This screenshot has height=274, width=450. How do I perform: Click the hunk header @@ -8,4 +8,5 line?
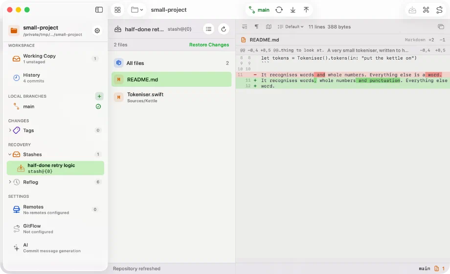pyautogui.click(x=343, y=50)
